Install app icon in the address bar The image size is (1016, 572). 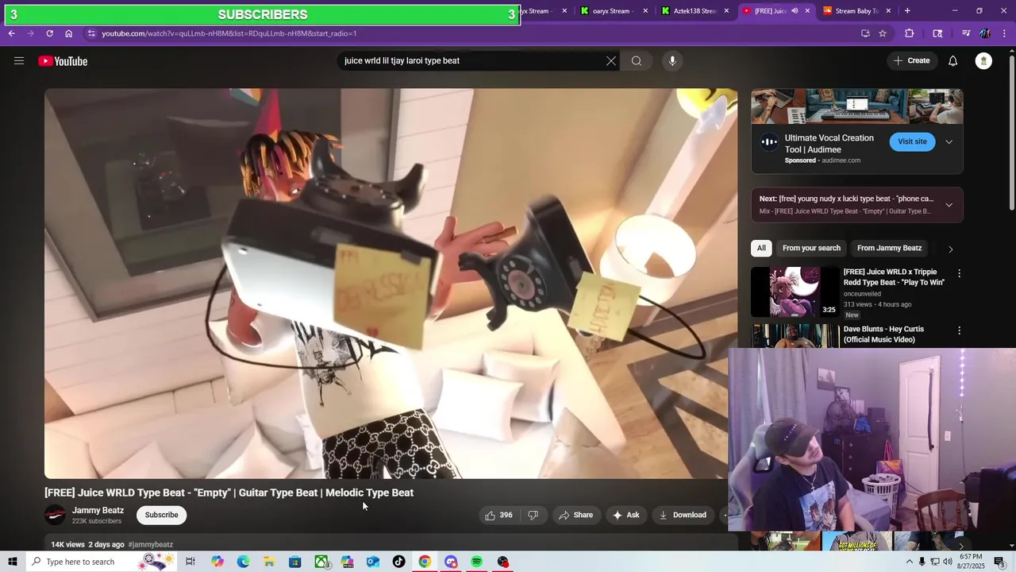(865, 33)
